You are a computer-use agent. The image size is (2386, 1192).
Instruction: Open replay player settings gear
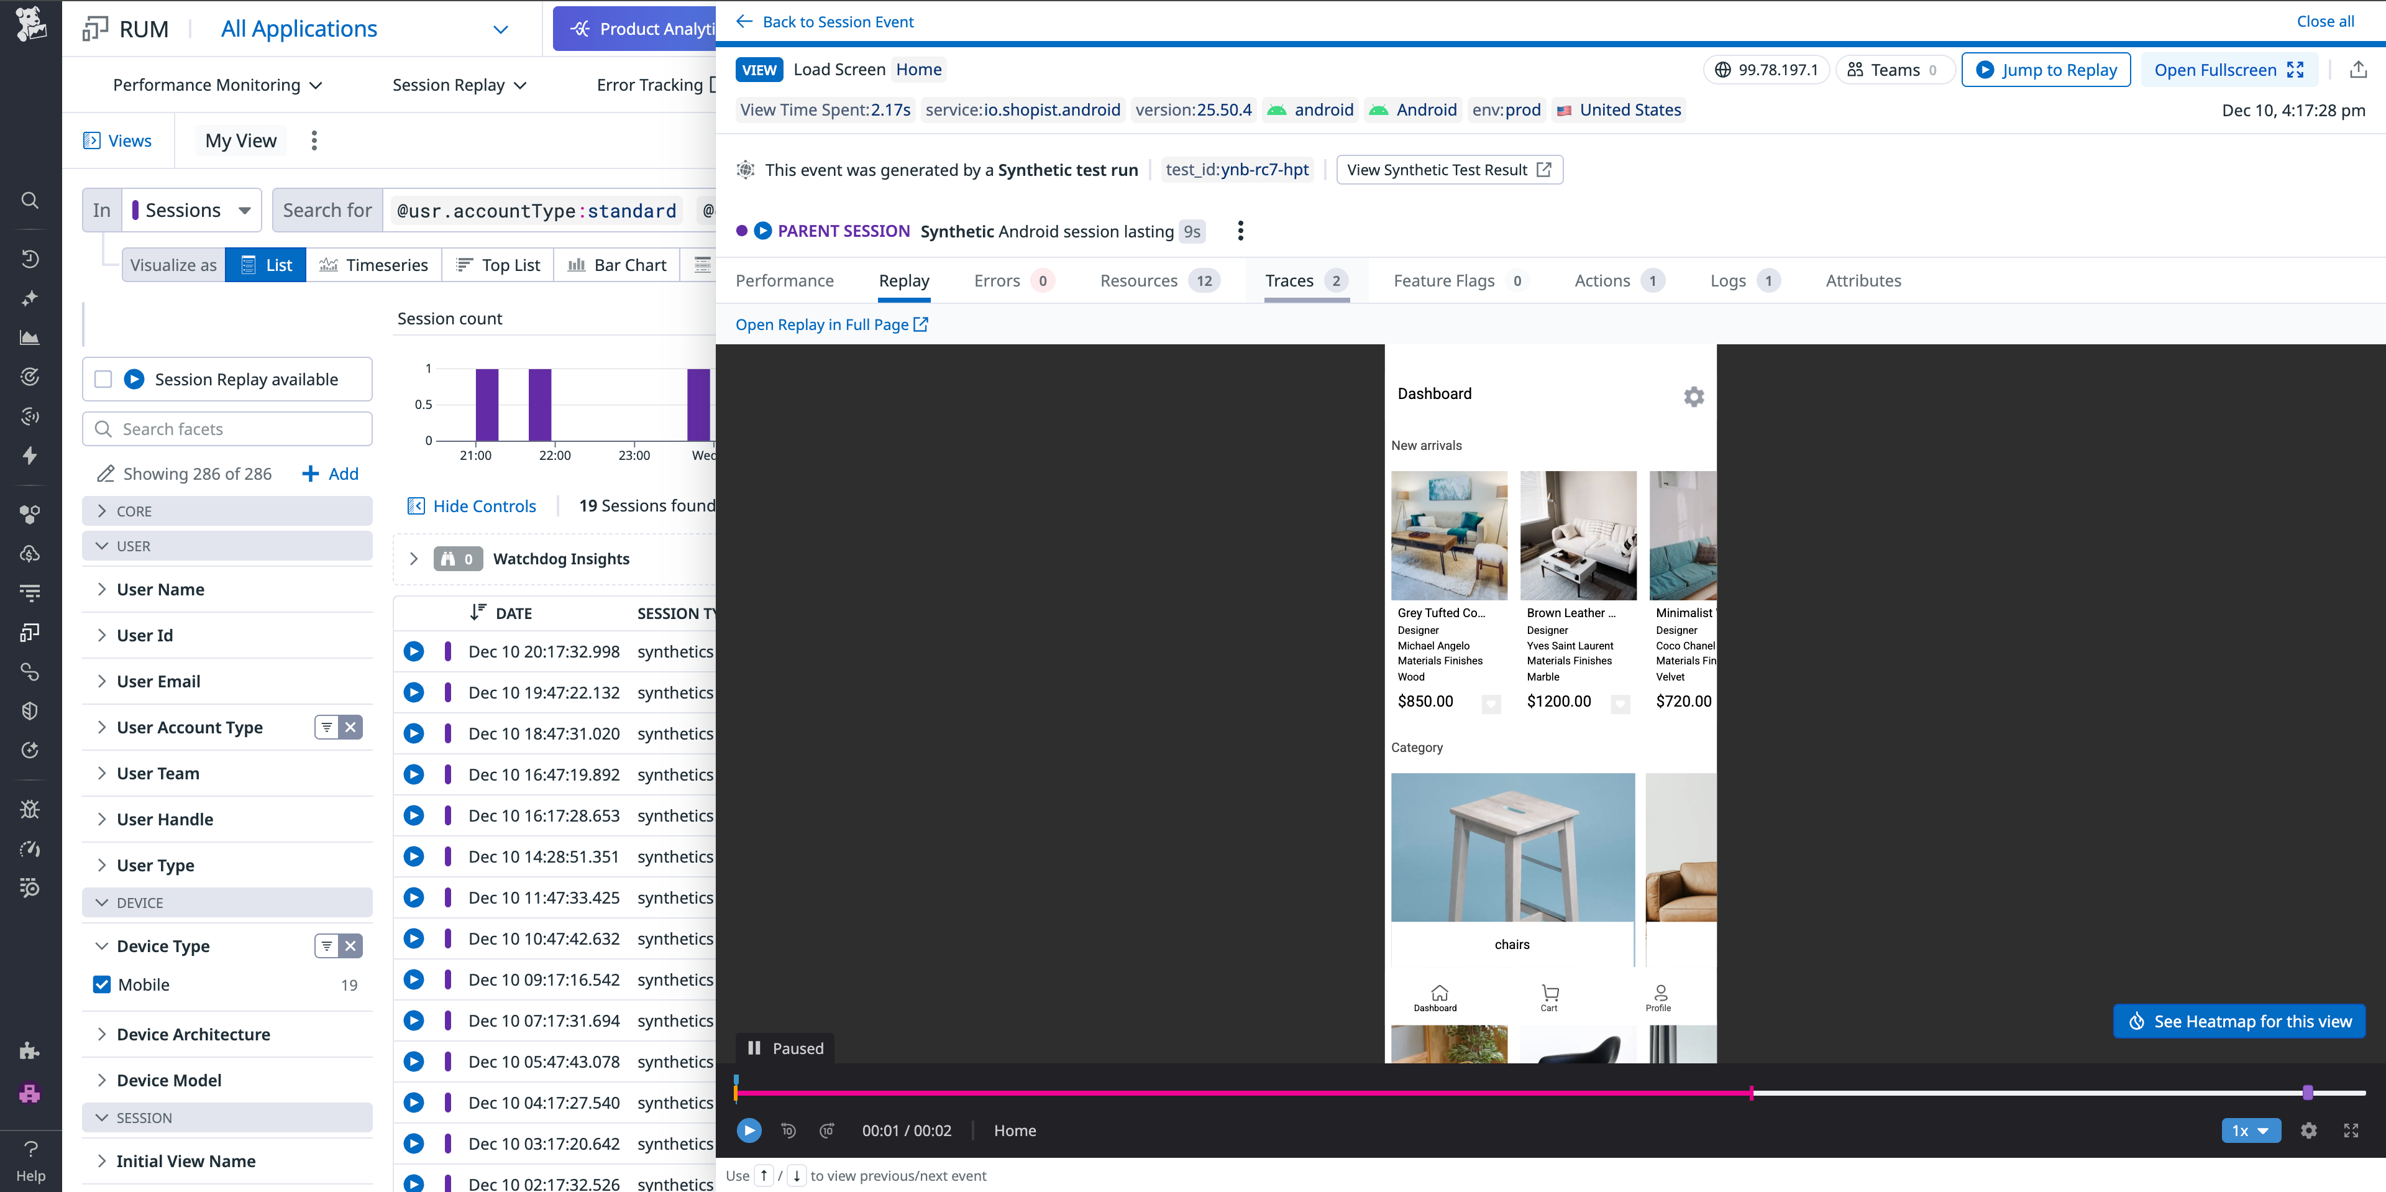(2308, 1130)
